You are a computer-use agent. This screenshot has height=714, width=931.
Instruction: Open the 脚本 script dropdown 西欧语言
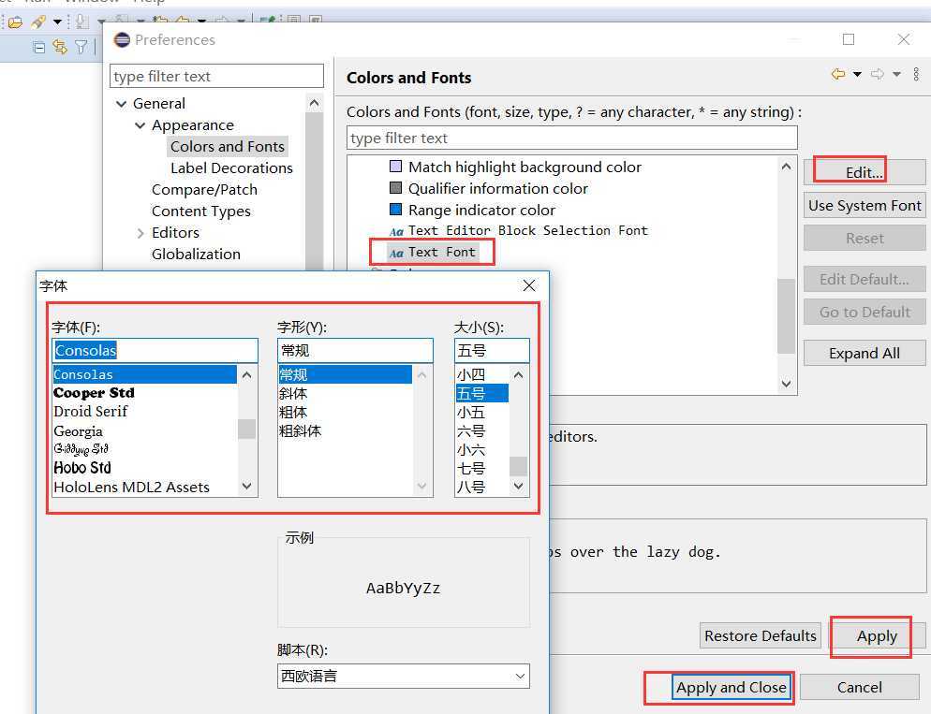[x=403, y=676]
